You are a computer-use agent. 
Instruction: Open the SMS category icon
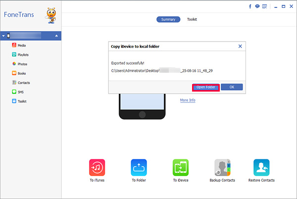pyautogui.click(x=14, y=92)
